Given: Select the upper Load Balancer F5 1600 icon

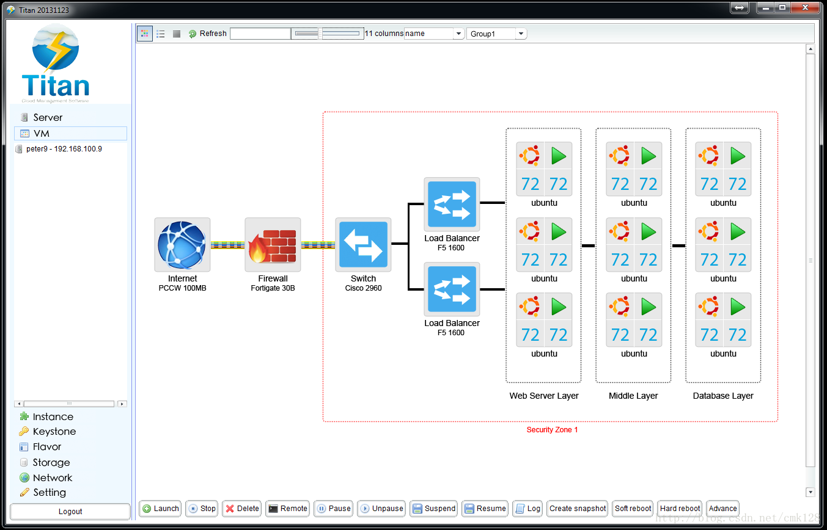Looking at the screenshot, I should click(x=452, y=205).
